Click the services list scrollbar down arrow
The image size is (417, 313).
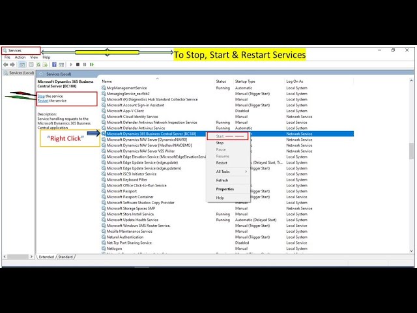coord(411,250)
